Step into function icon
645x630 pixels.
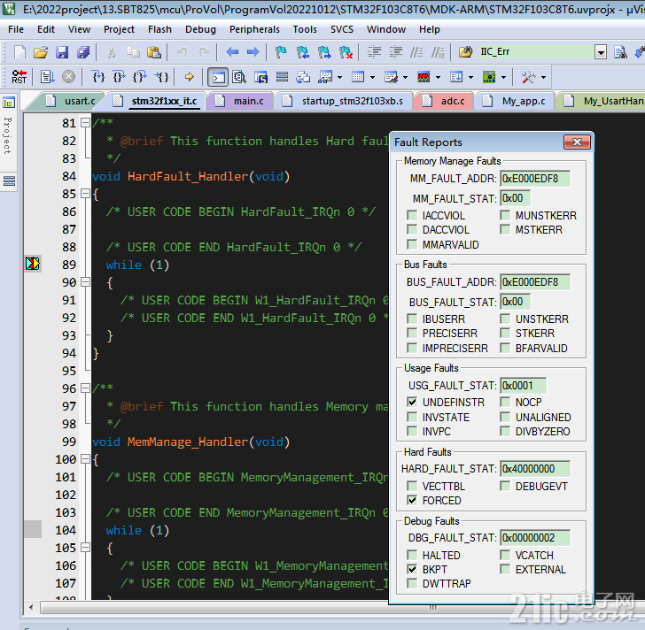click(98, 77)
